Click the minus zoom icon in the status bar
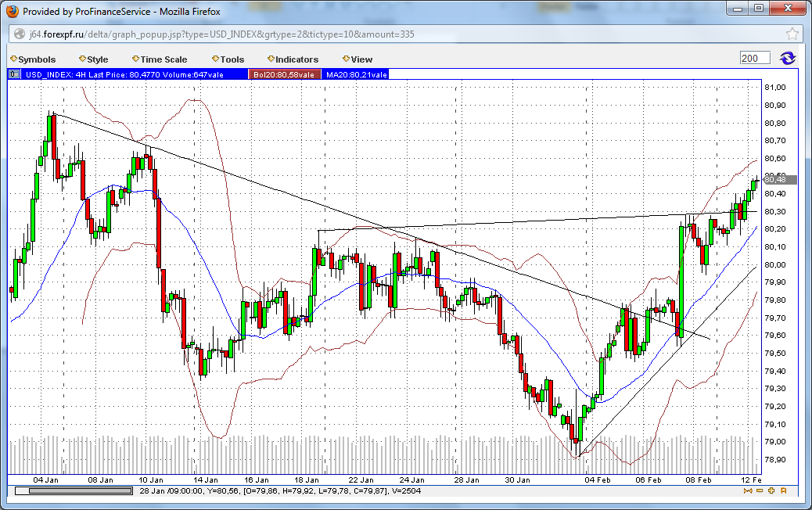 point(759,491)
